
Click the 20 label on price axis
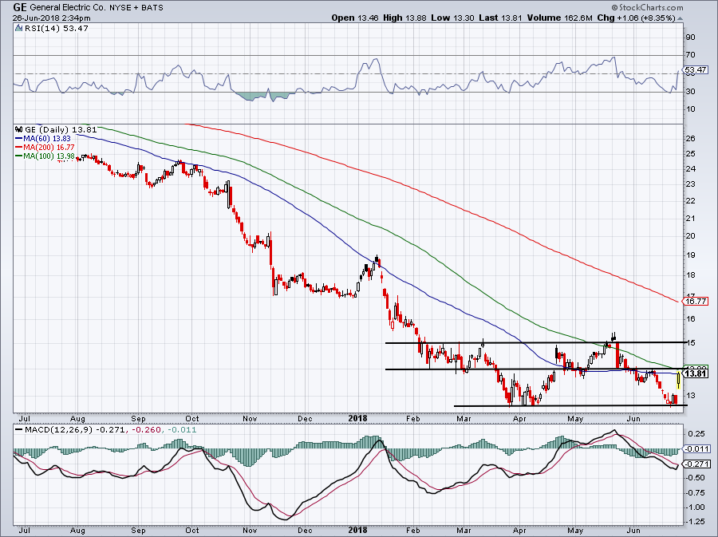[691, 236]
